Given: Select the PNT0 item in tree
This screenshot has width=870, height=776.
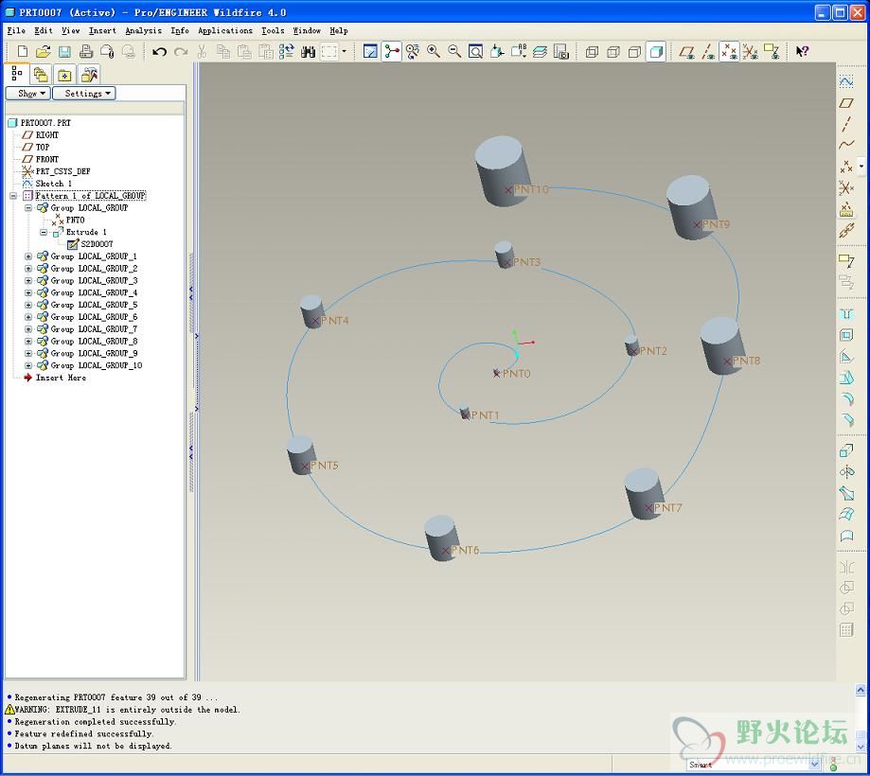Looking at the screenshot, I should click(75, 220).
